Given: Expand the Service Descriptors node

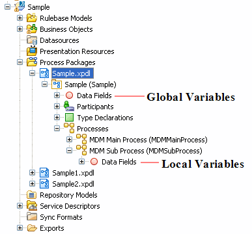Looking at the screenshot, I should [20, 206].
